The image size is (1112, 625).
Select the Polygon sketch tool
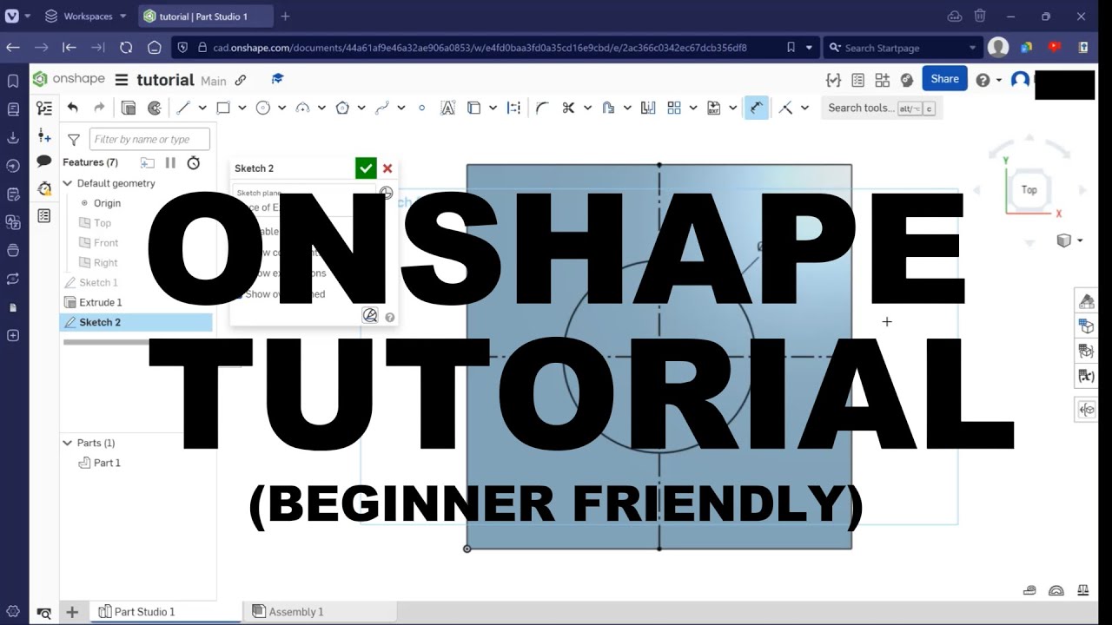click(342, 108)
